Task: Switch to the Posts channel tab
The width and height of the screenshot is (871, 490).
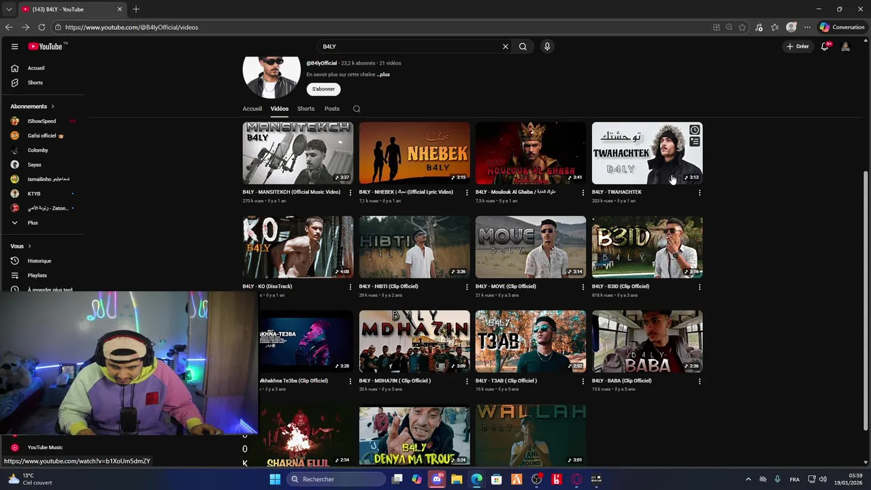Action: [x=332, y=109]
